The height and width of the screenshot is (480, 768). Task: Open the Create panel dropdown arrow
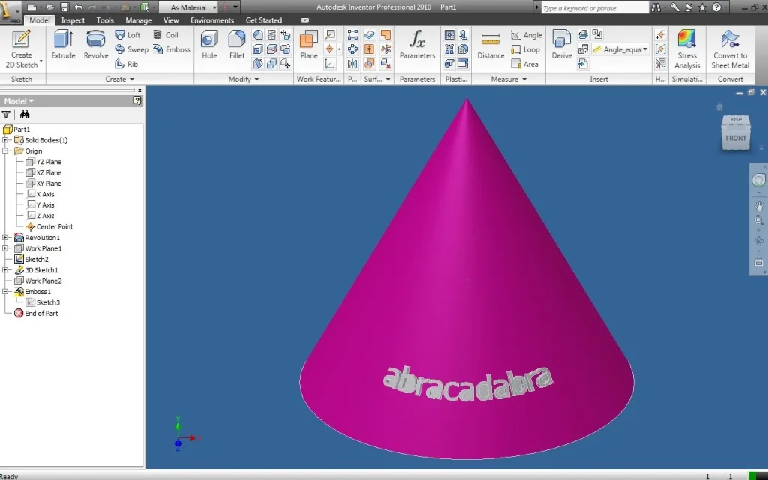tap(132, 79)
